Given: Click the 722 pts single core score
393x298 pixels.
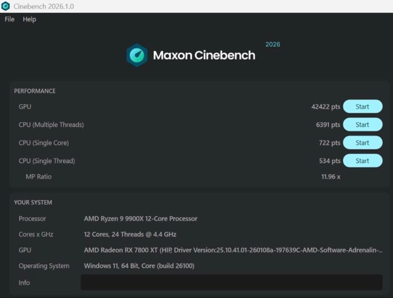Looking at the screenshot, I should [x=329, y=143].
